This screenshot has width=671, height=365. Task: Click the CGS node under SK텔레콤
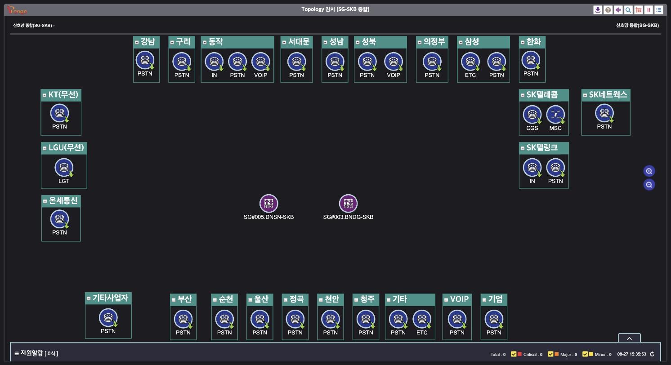coord(532,115)
